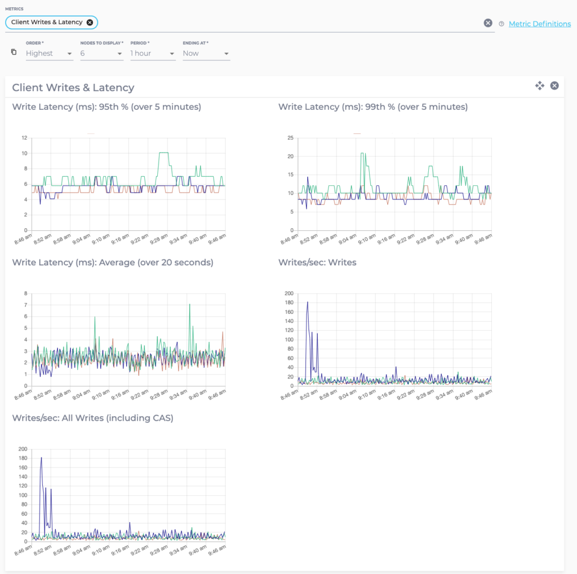Click the clear-all metrics X icon

coord(488,23)
